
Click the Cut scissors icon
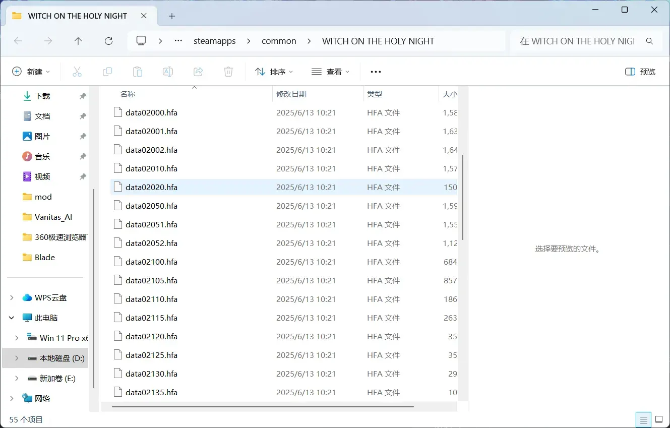tap(77, 72)
